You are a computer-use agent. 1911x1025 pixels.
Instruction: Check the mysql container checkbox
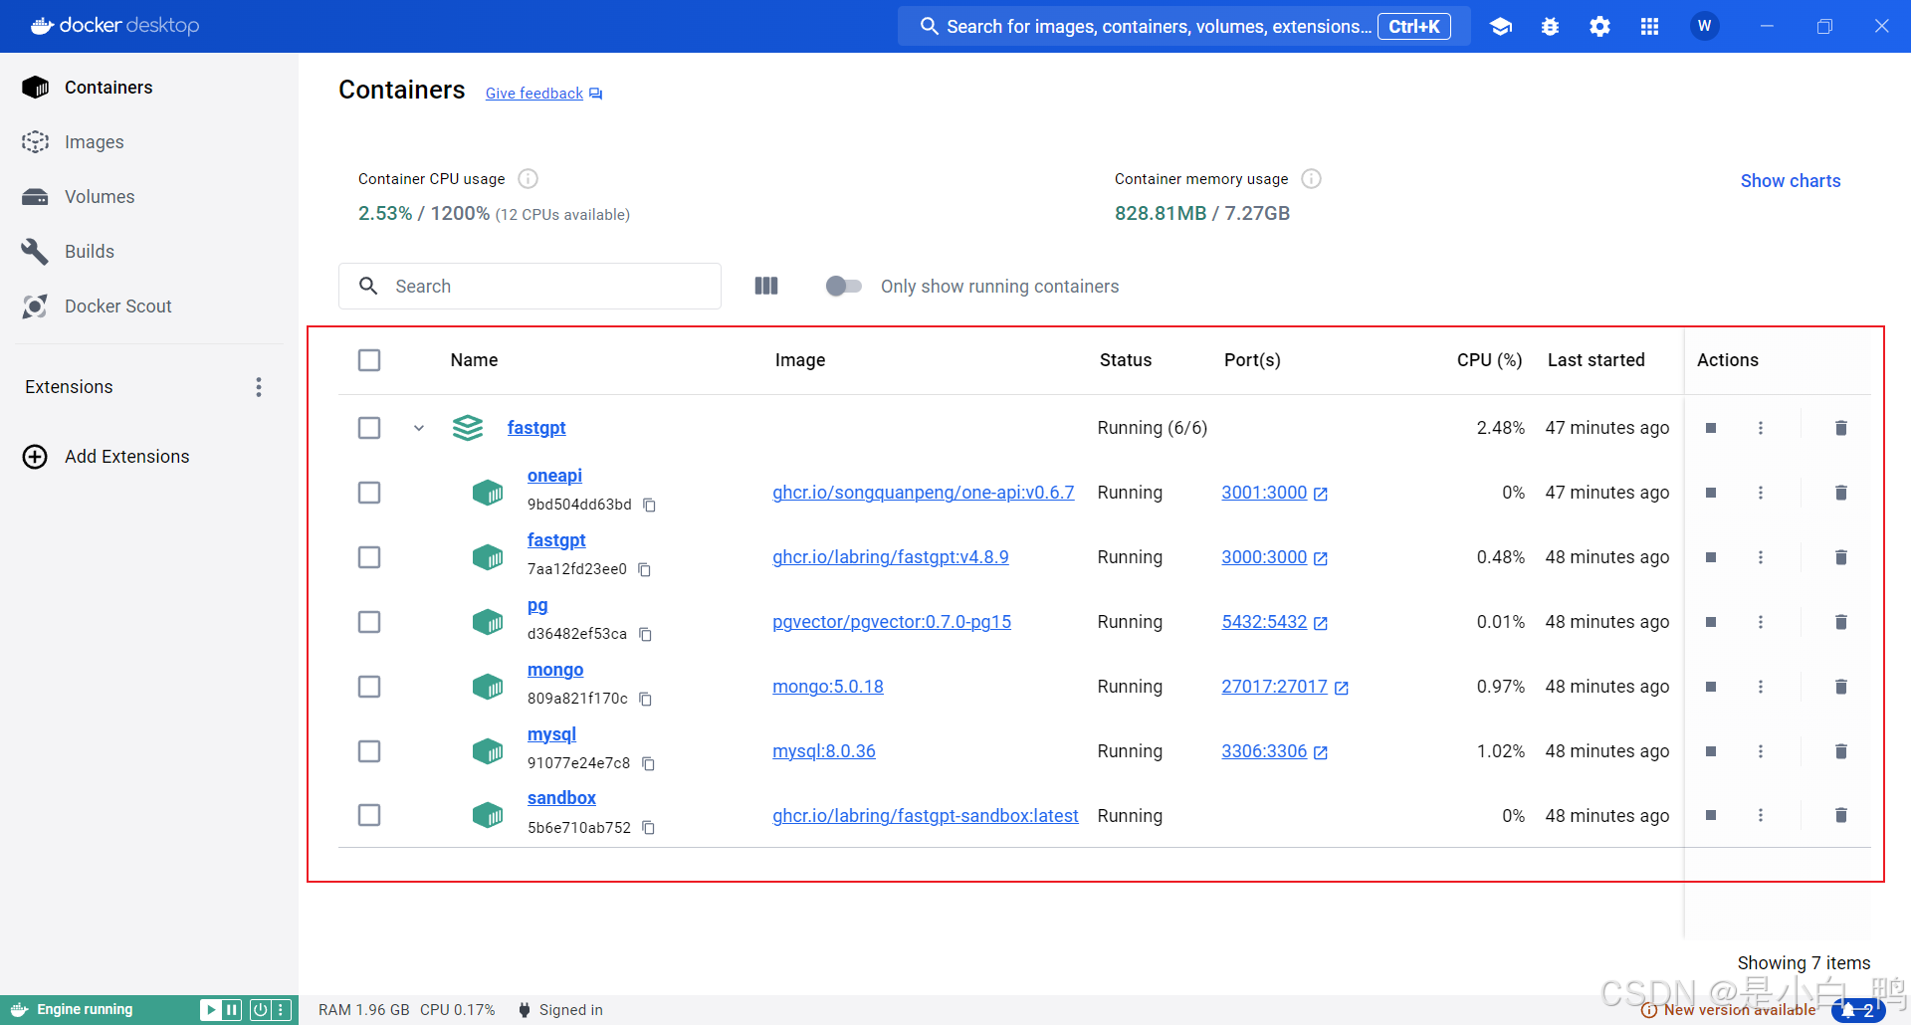click(369, 751)
